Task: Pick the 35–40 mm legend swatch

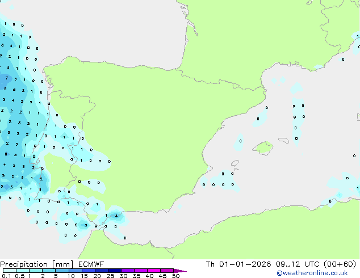Action: click(140, 271)
